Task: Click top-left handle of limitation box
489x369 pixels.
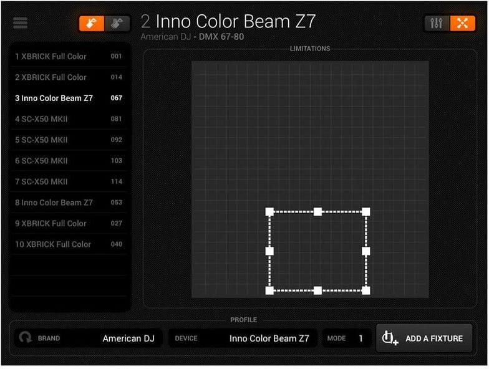Action: (269, 212)
